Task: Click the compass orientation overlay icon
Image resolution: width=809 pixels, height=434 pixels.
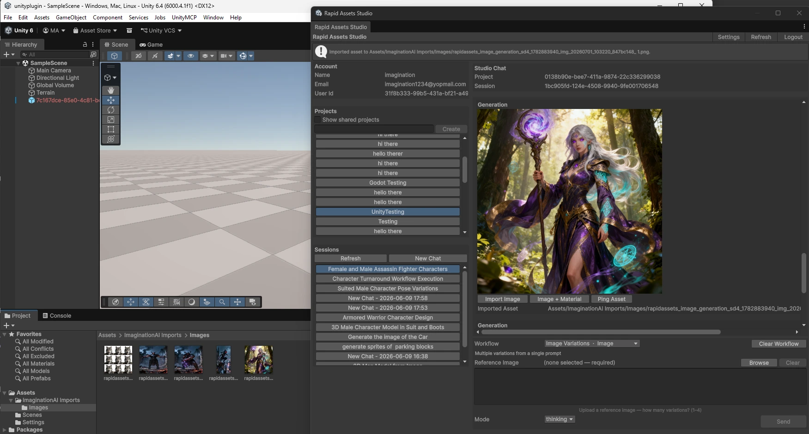Action: pyautogui.click(x=116, y=302)
